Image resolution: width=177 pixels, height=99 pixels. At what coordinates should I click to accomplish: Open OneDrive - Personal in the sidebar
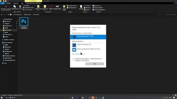coord(9,40)
